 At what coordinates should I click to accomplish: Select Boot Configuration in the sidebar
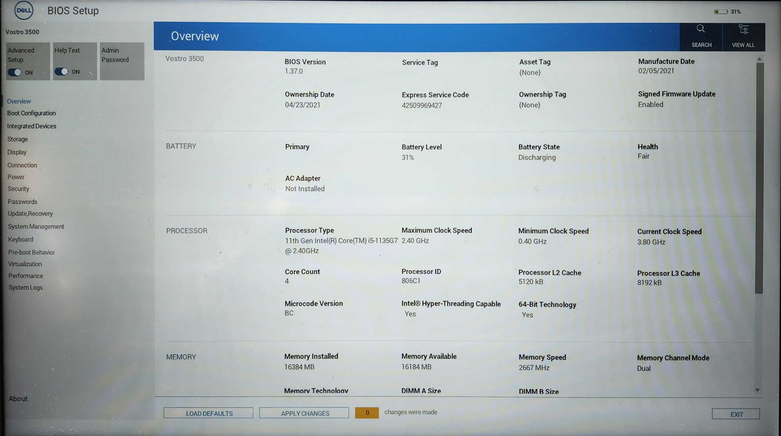point(31,113)
